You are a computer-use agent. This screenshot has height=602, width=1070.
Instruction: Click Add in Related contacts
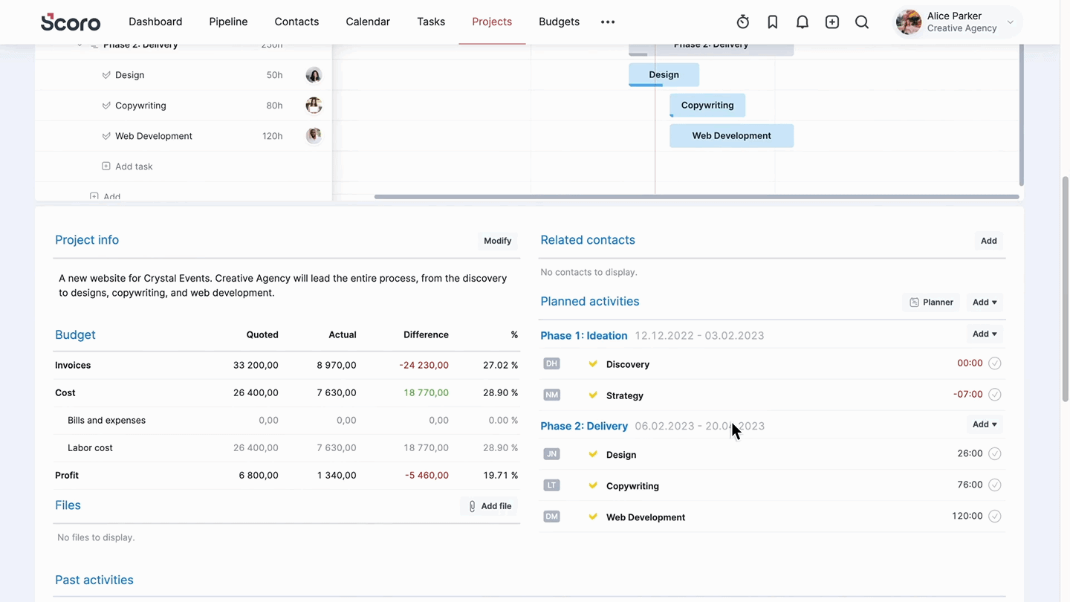(988, 241)
